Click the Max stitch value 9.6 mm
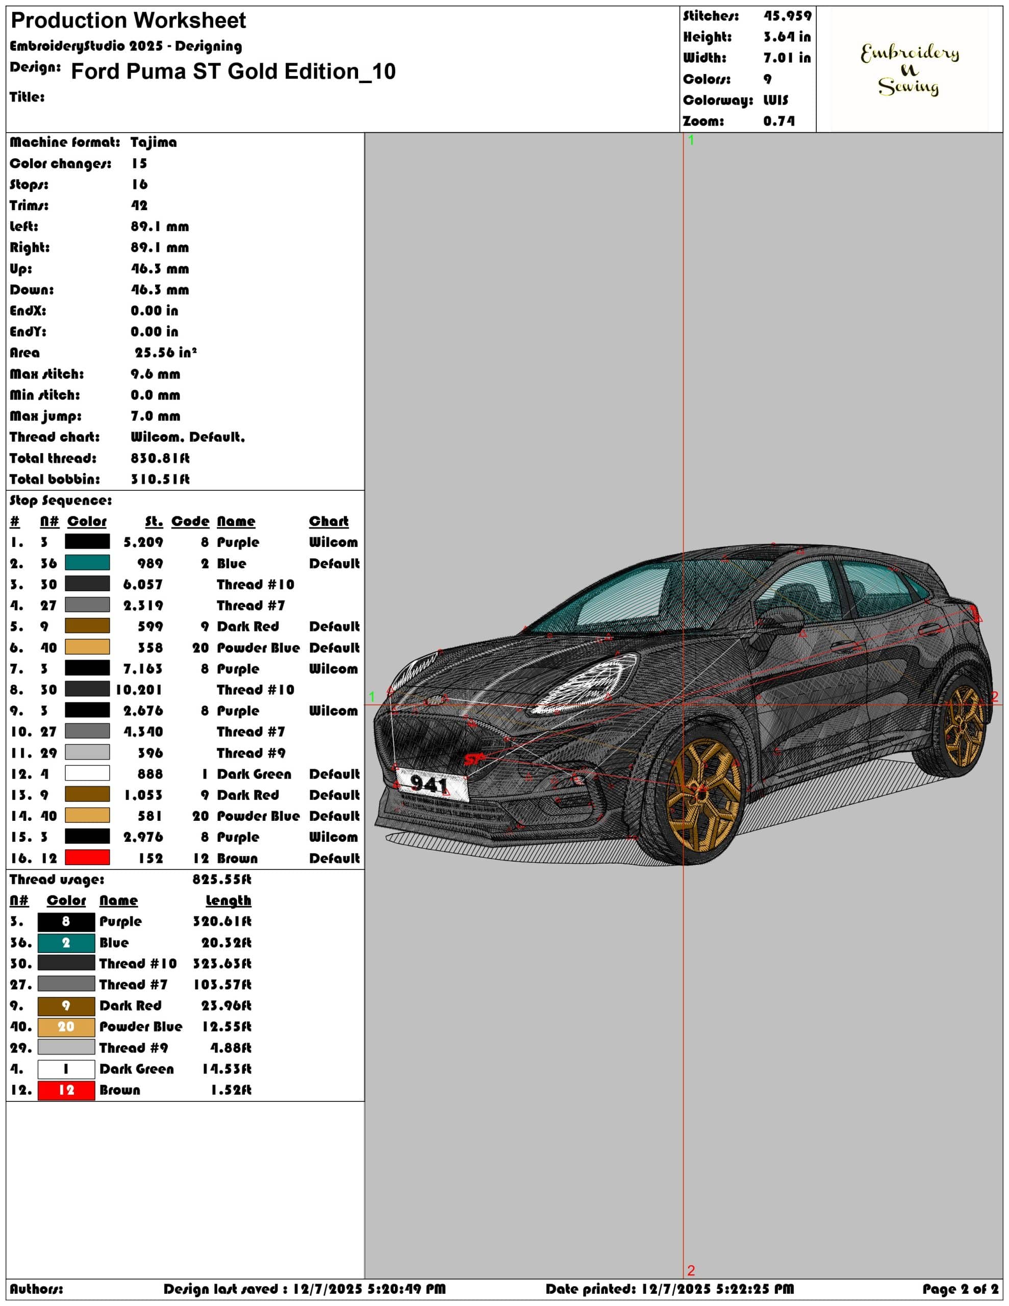This screenshot has width=1009, height=1306. [156, 374]
